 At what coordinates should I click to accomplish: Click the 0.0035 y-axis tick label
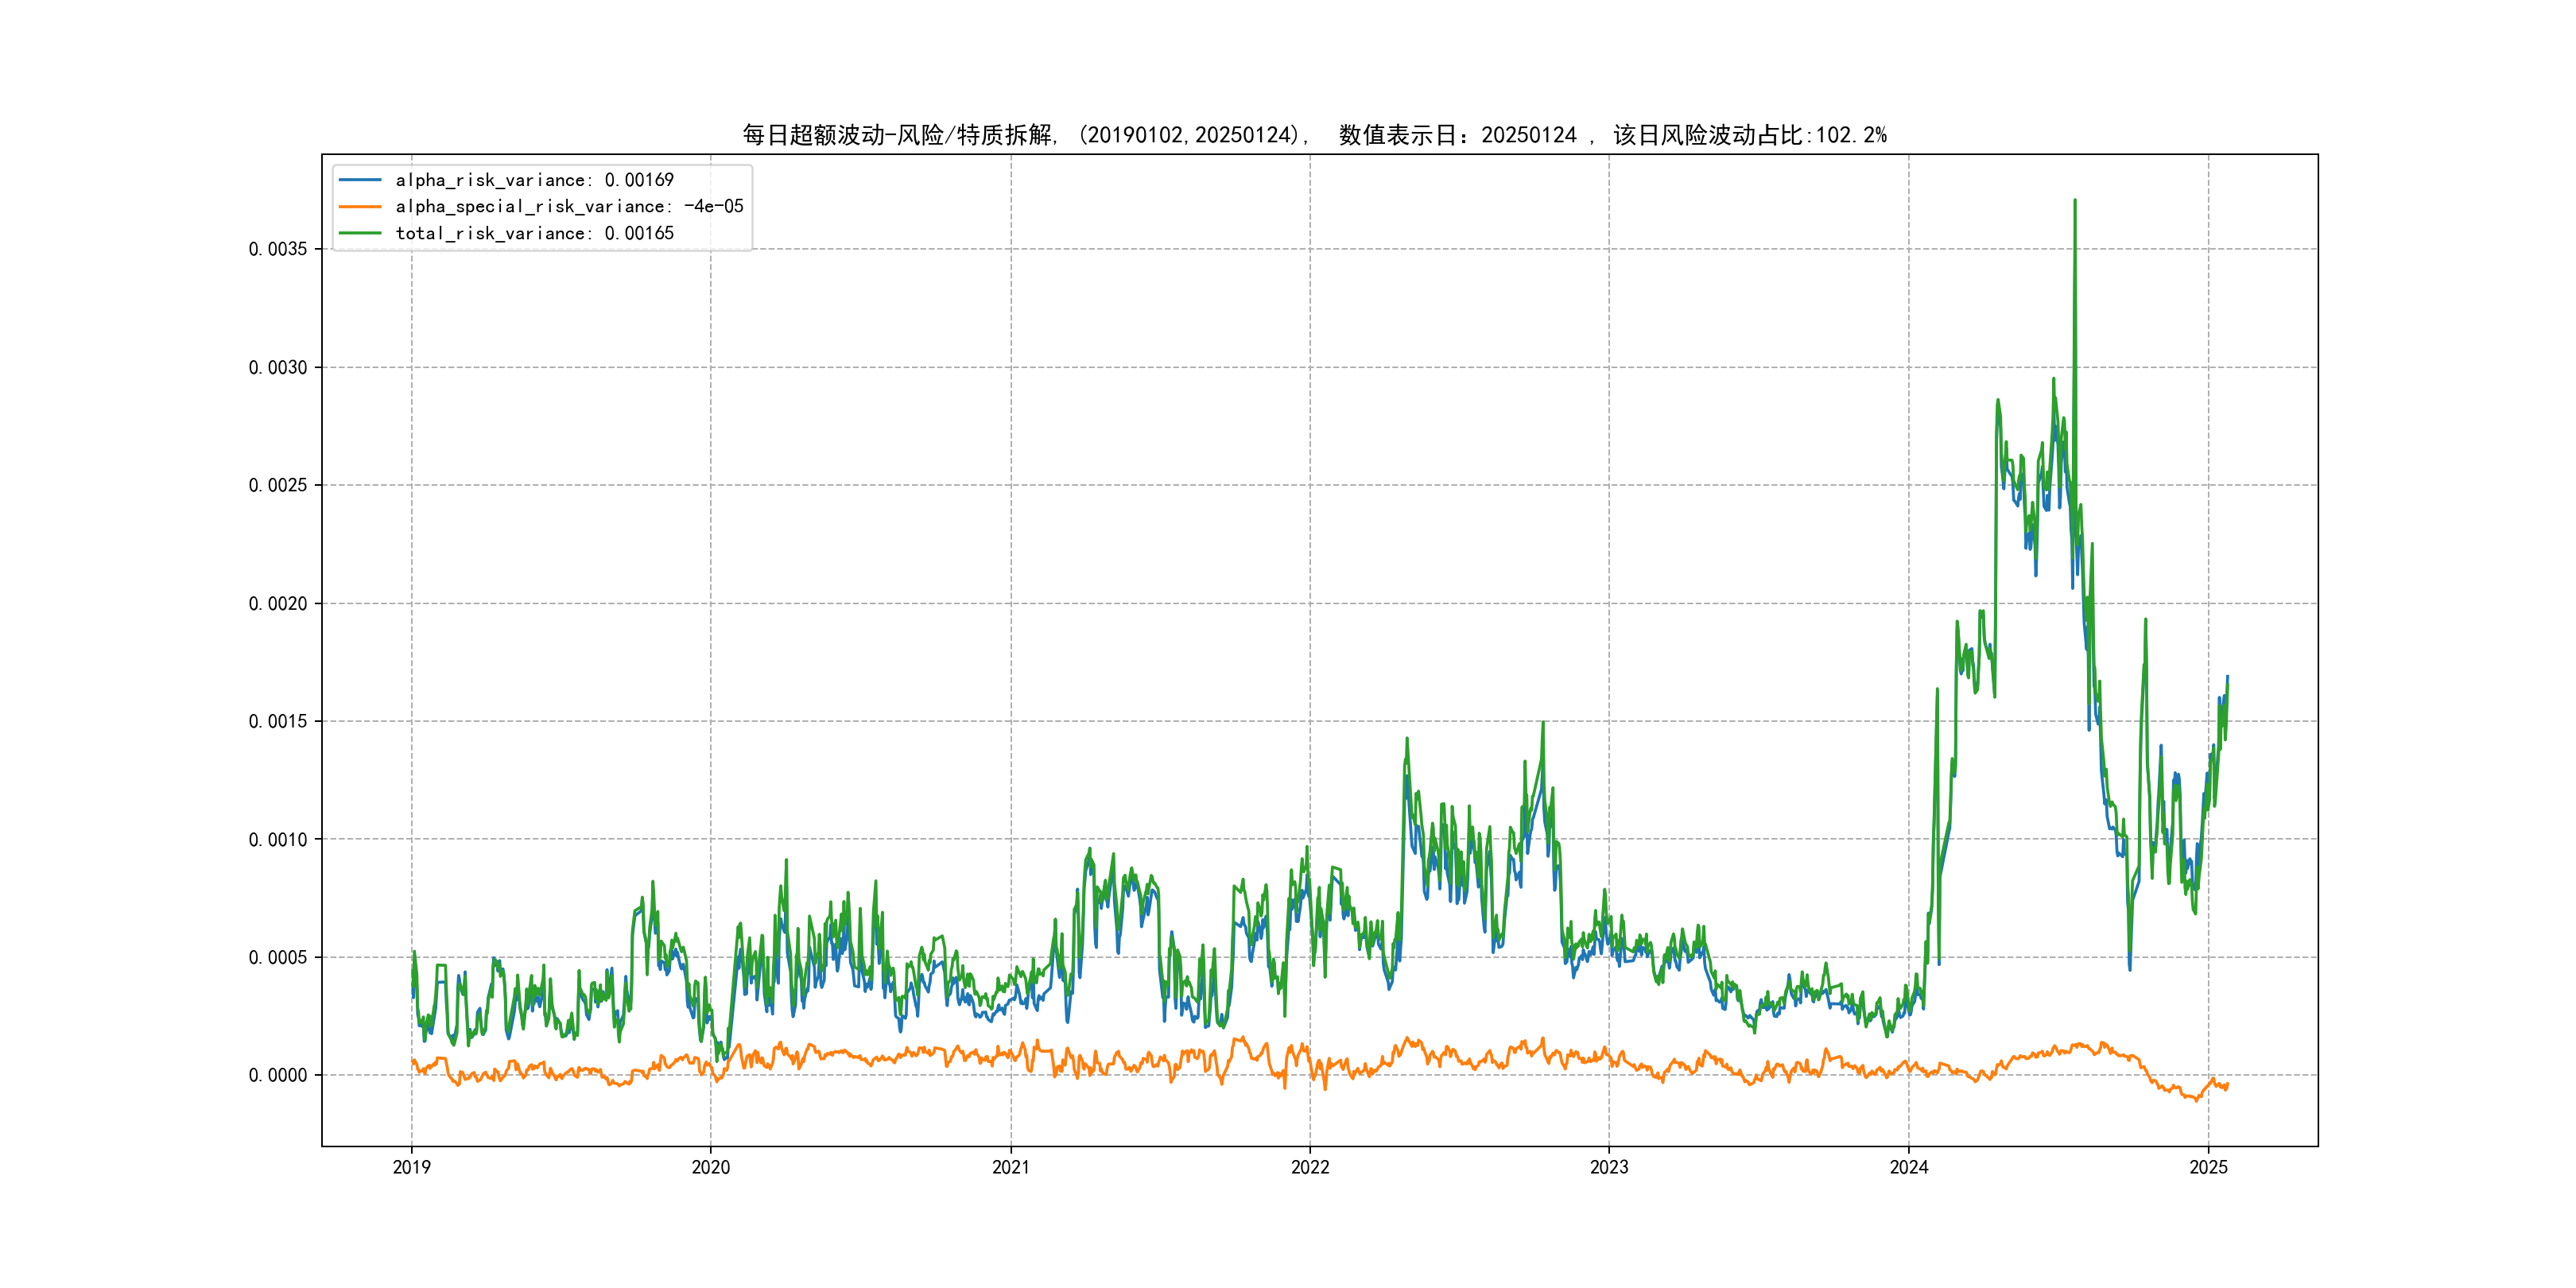pyautogui.click(x=278, y=249)
